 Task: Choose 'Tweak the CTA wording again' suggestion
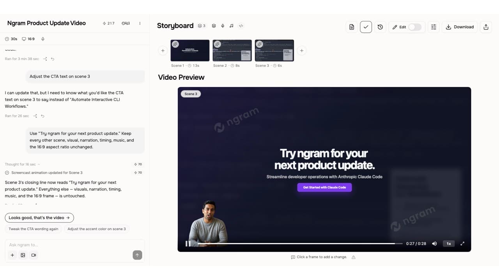point(34,229)
